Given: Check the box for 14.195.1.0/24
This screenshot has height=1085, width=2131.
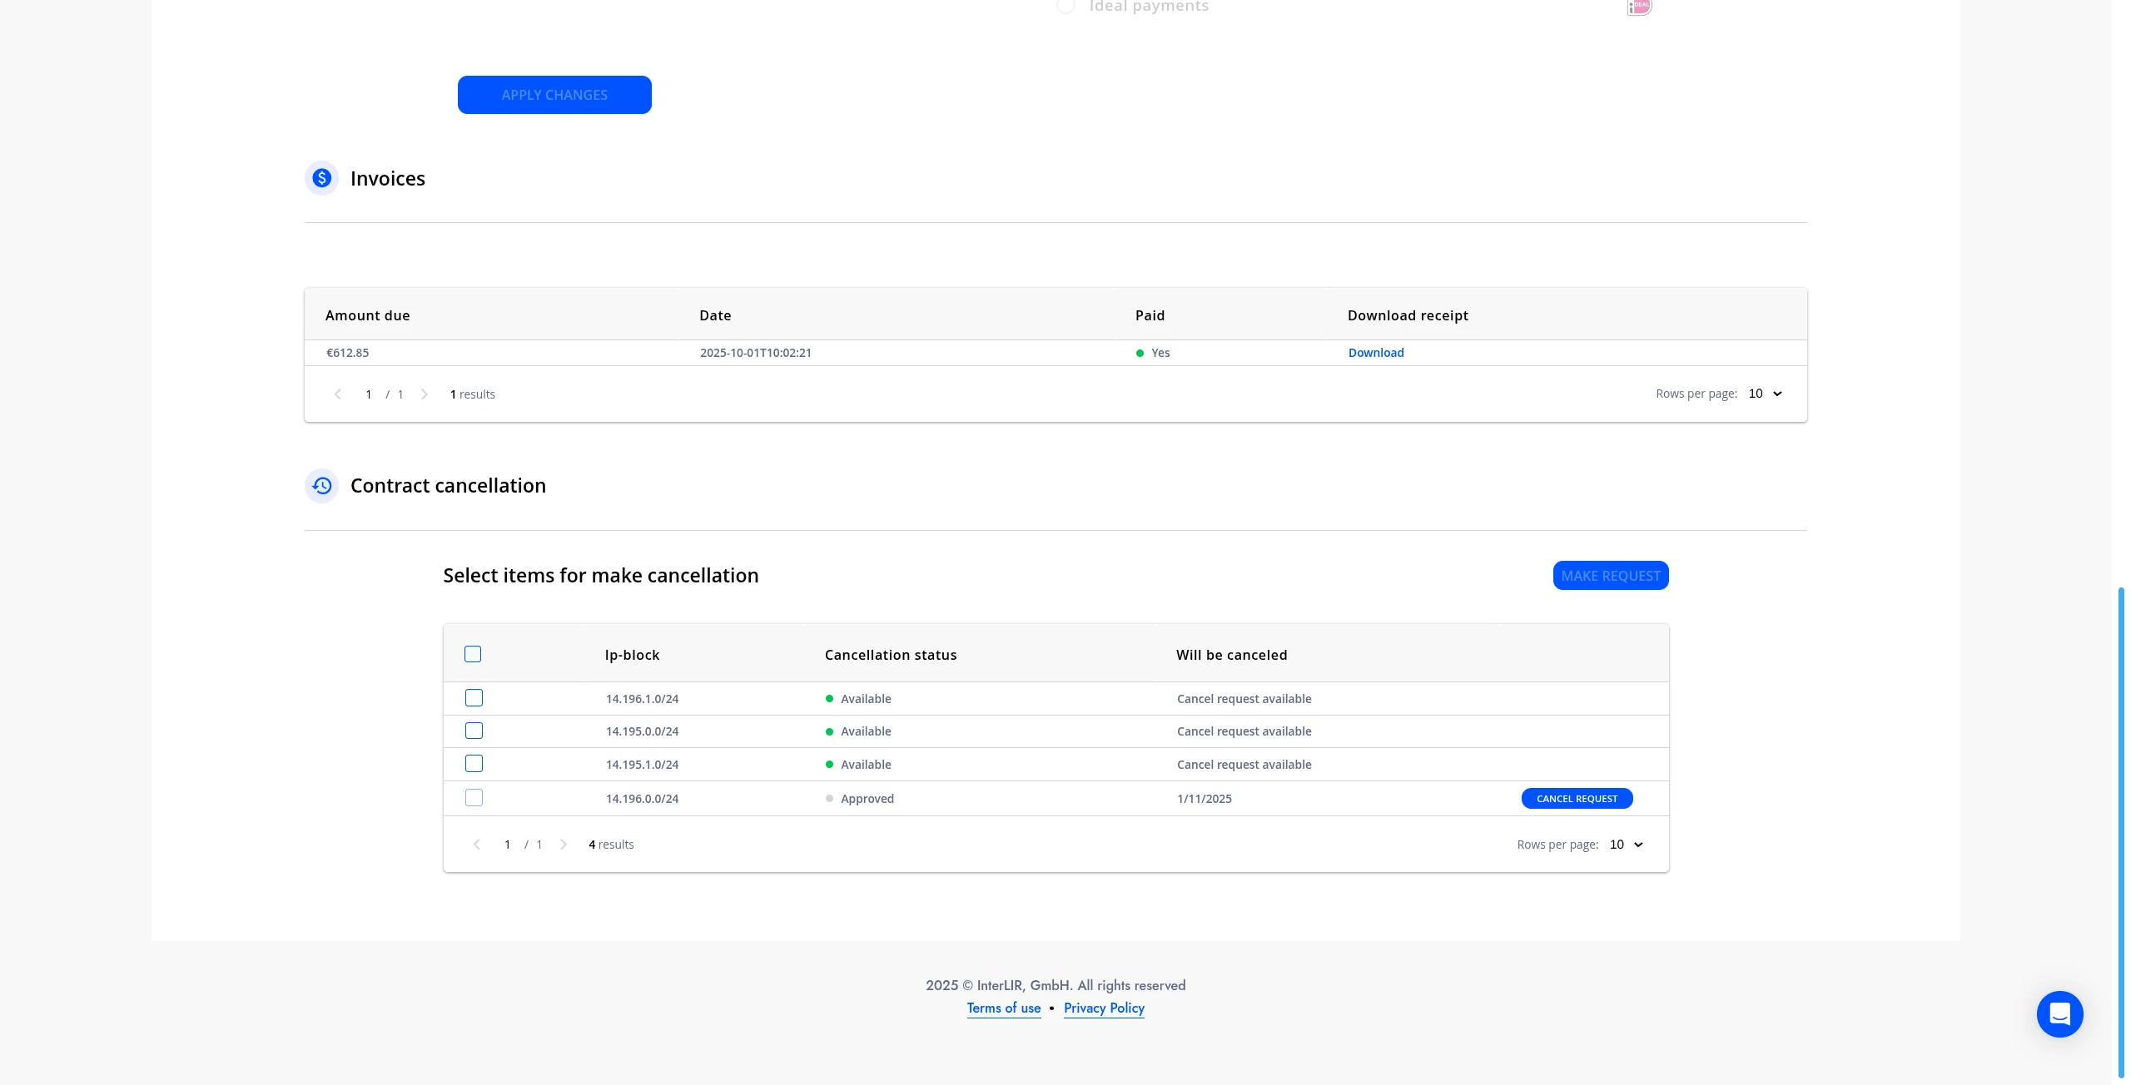Looking at the screenshot, I should (474, 764).
